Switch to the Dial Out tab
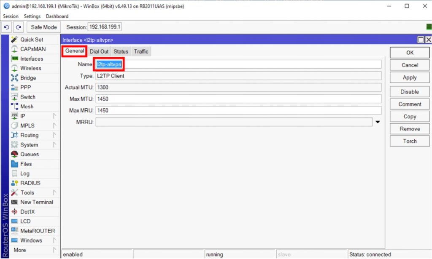This screenshot has height=259, width=432. (x=99, y=51)
